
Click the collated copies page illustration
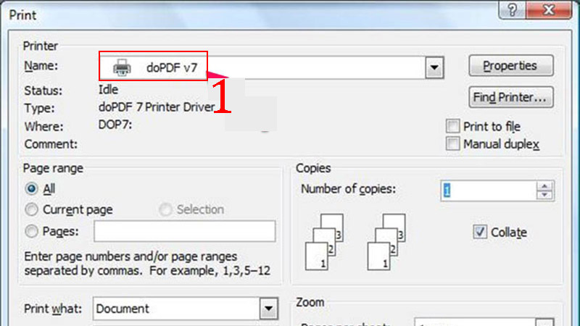point(324,242)
